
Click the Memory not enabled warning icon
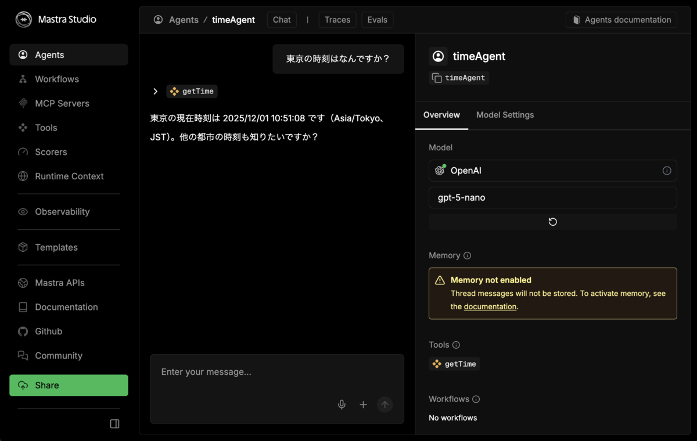click(x=440, y=280)
